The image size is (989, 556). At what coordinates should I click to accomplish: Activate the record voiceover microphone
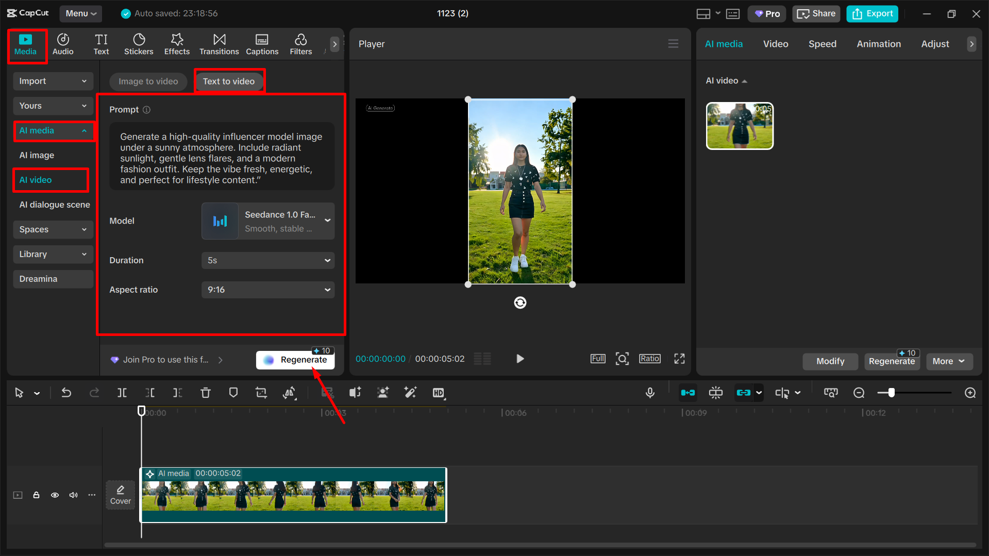(x=650, y=392)
